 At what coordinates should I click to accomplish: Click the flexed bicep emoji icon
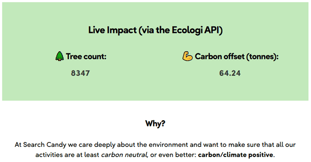pos(187,56)
